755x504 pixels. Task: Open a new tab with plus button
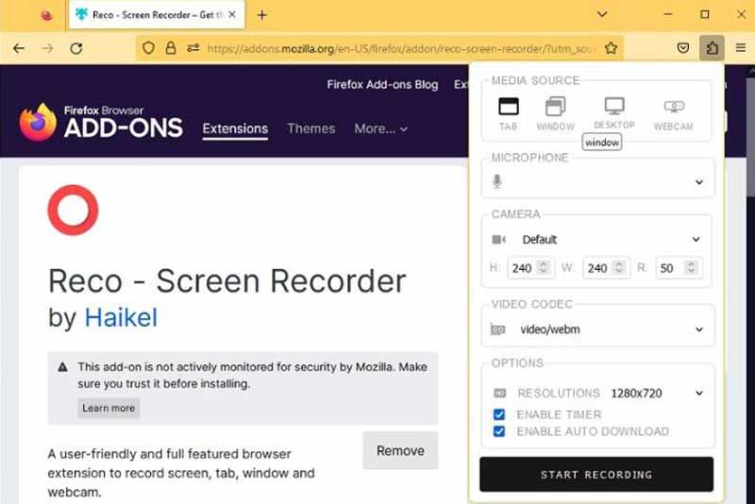coord(261,15)
